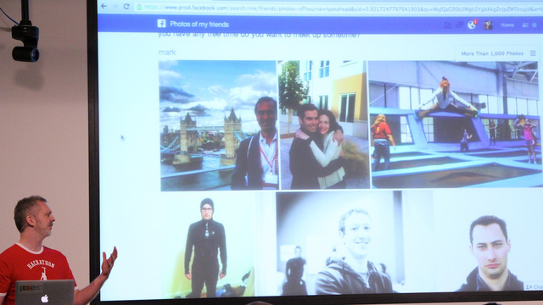Open the friend requests icon

click(448, 25)
